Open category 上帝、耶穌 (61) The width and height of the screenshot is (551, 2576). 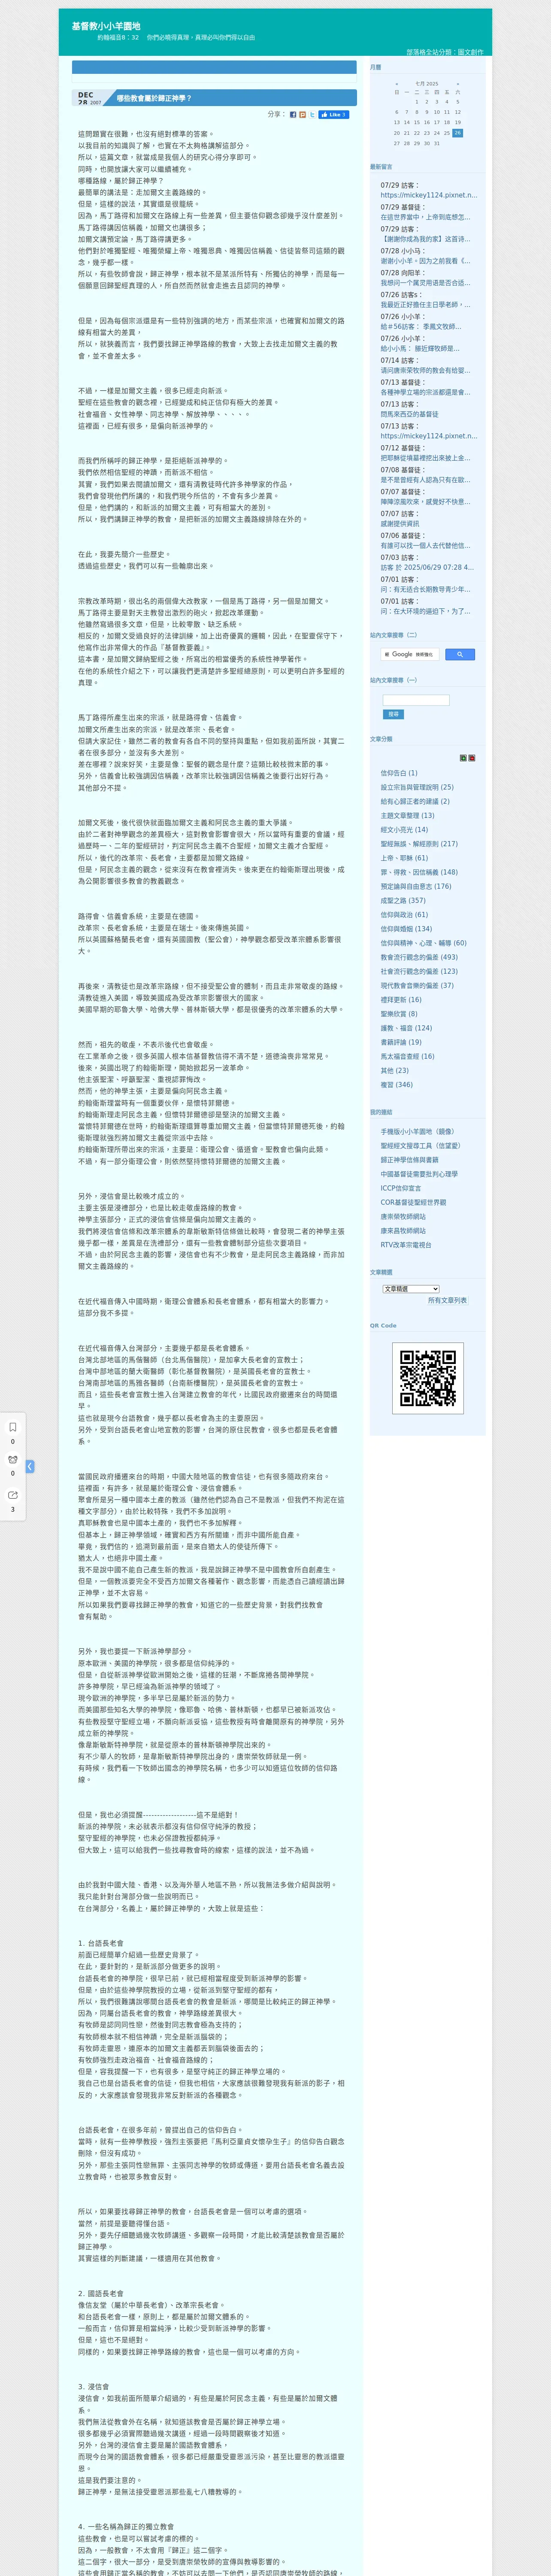pyautogui.click(x=404, y=858)
